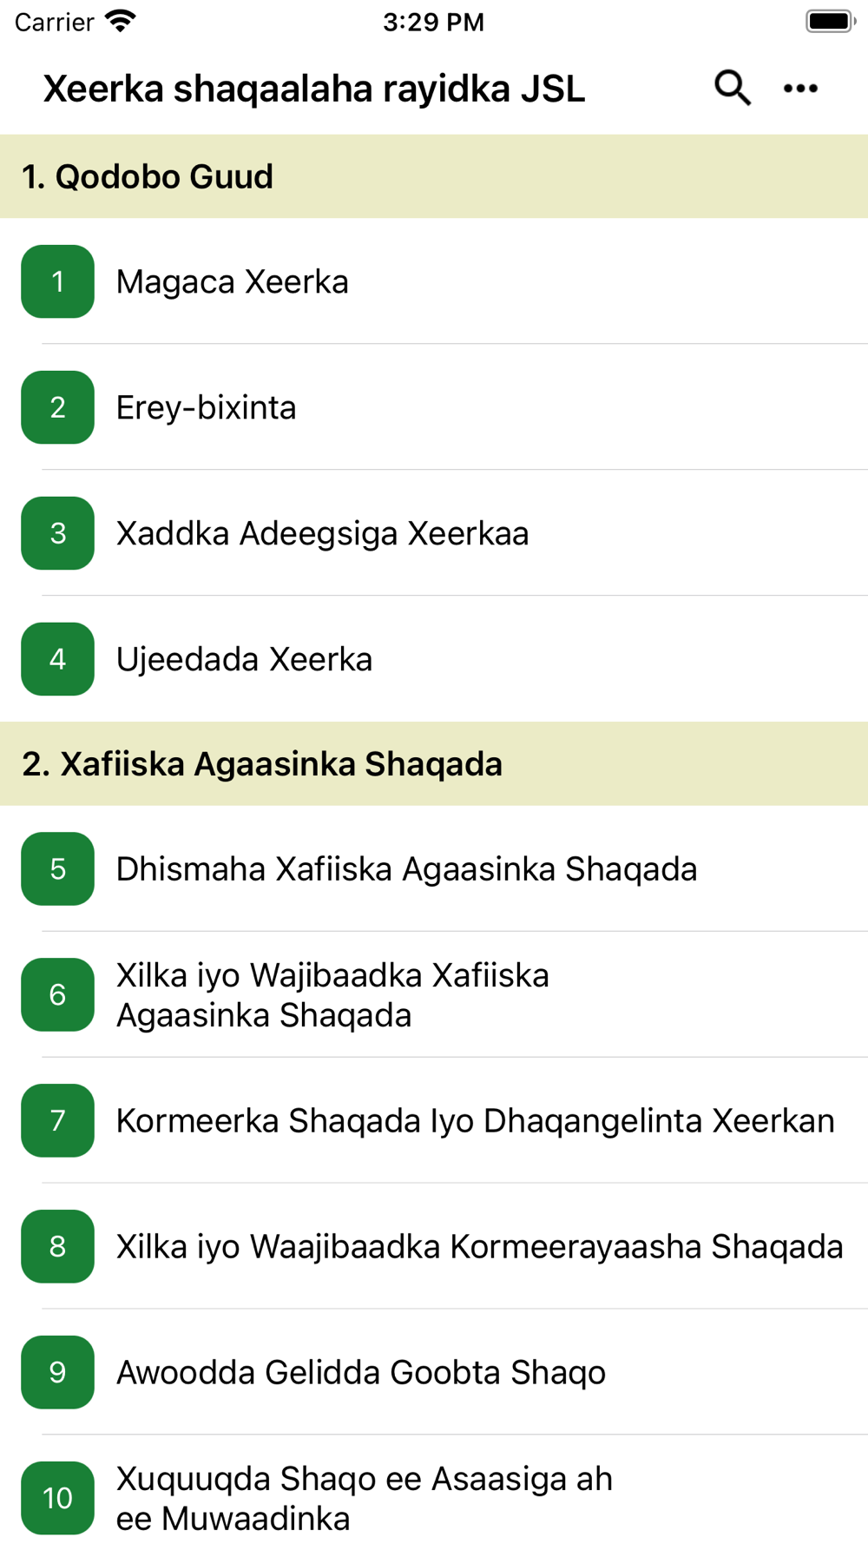Open Xilka iyo Wajibaadka Xafiiska article
The image size is (868, 1544).
tap(332, 994)
